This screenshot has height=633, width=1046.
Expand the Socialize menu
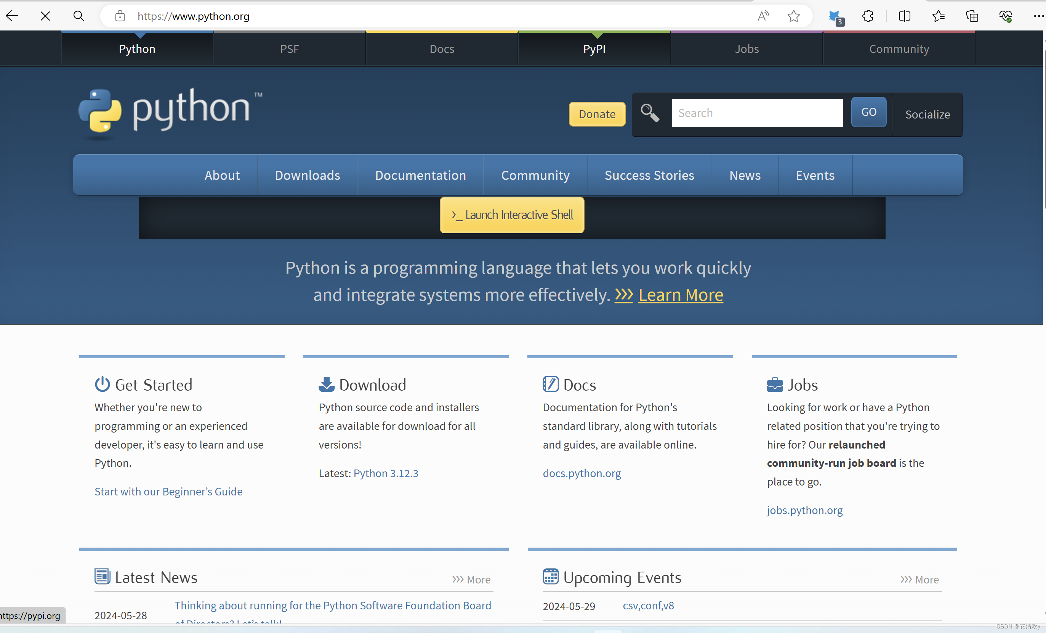tap(927, 114)
